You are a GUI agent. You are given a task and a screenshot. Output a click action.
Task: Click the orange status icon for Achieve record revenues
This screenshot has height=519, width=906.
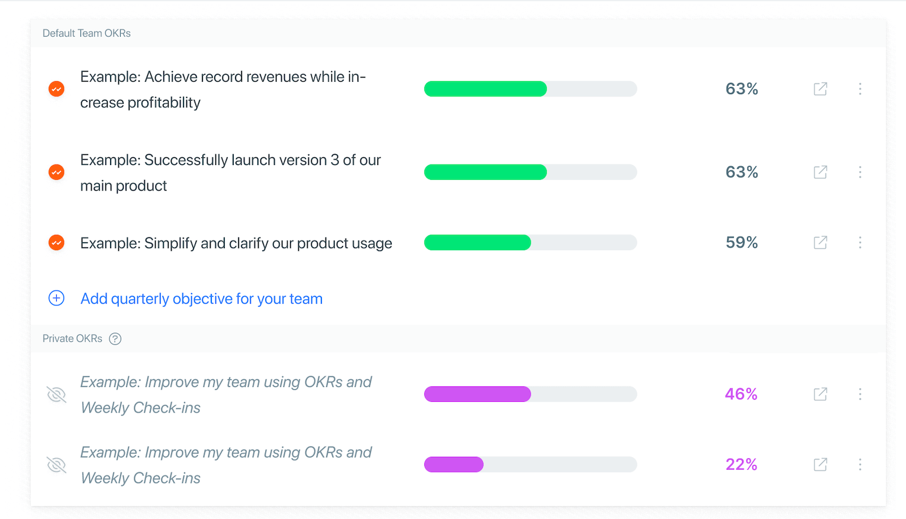pos(56,89)
